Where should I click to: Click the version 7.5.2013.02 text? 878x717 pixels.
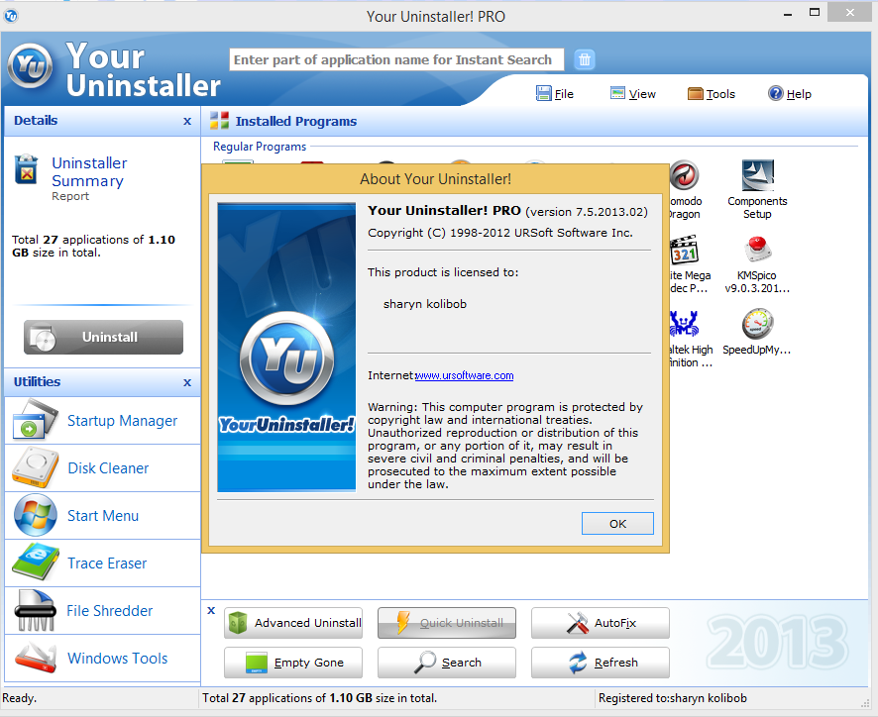point(587,212)
